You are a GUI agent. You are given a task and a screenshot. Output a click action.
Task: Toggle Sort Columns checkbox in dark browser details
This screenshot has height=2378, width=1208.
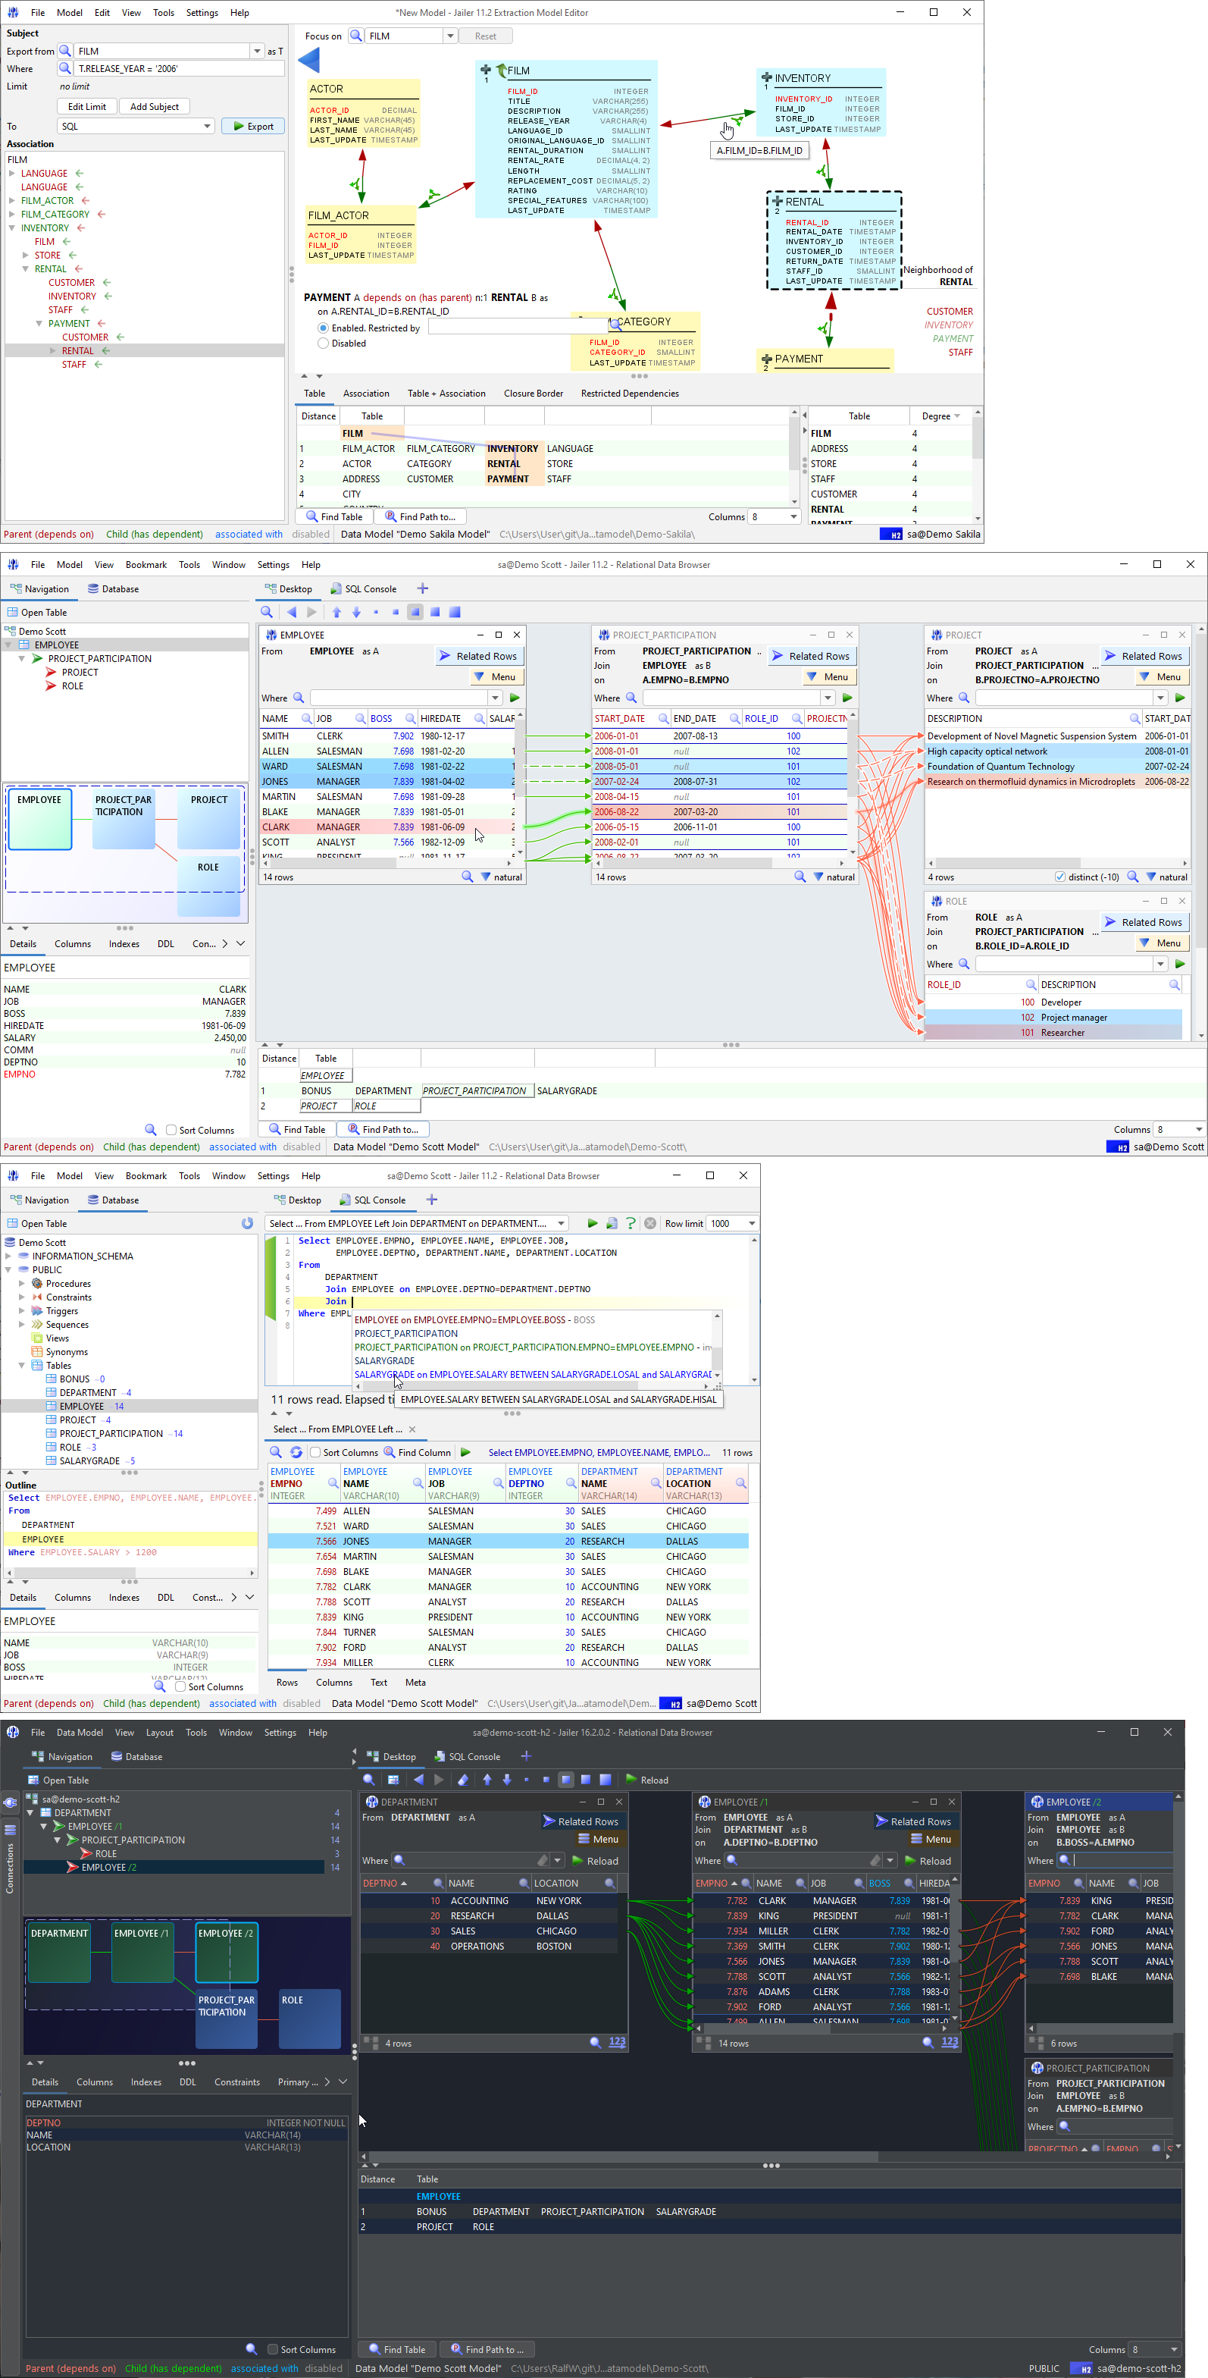(272, 2349)
